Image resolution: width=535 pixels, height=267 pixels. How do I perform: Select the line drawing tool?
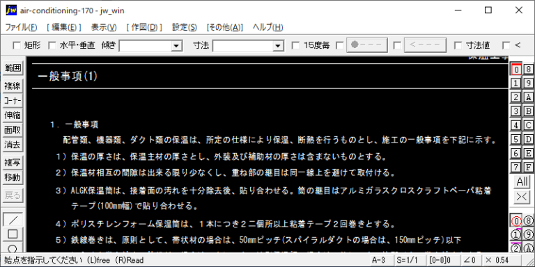(x=13, y=220)
